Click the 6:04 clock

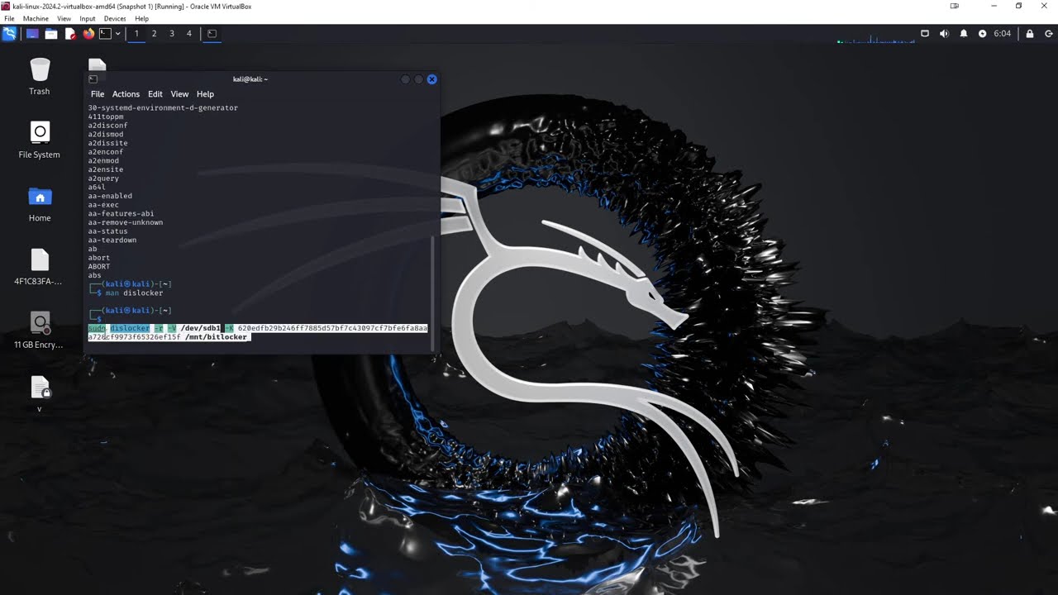coord(1002,34)
